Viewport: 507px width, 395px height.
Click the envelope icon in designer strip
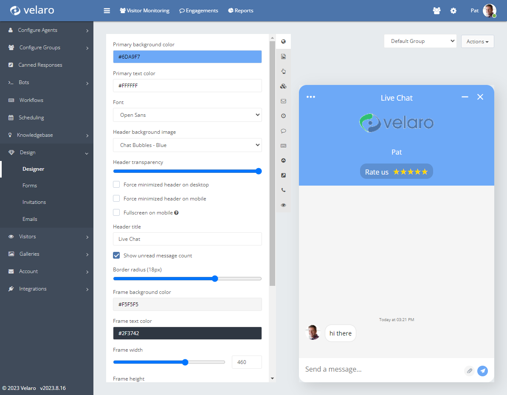[x=283, y=101]
